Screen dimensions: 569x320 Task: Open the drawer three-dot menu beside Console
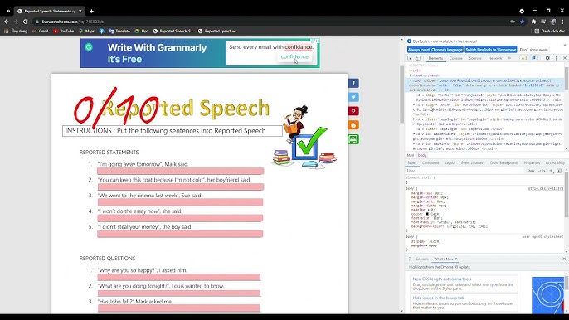(x=410, y=259)
